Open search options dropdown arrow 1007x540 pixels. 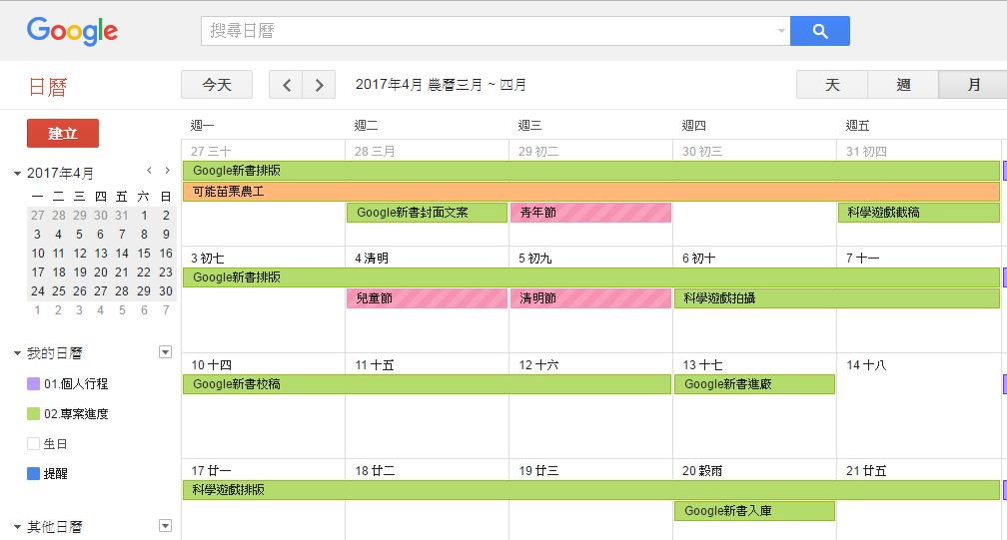781,31
